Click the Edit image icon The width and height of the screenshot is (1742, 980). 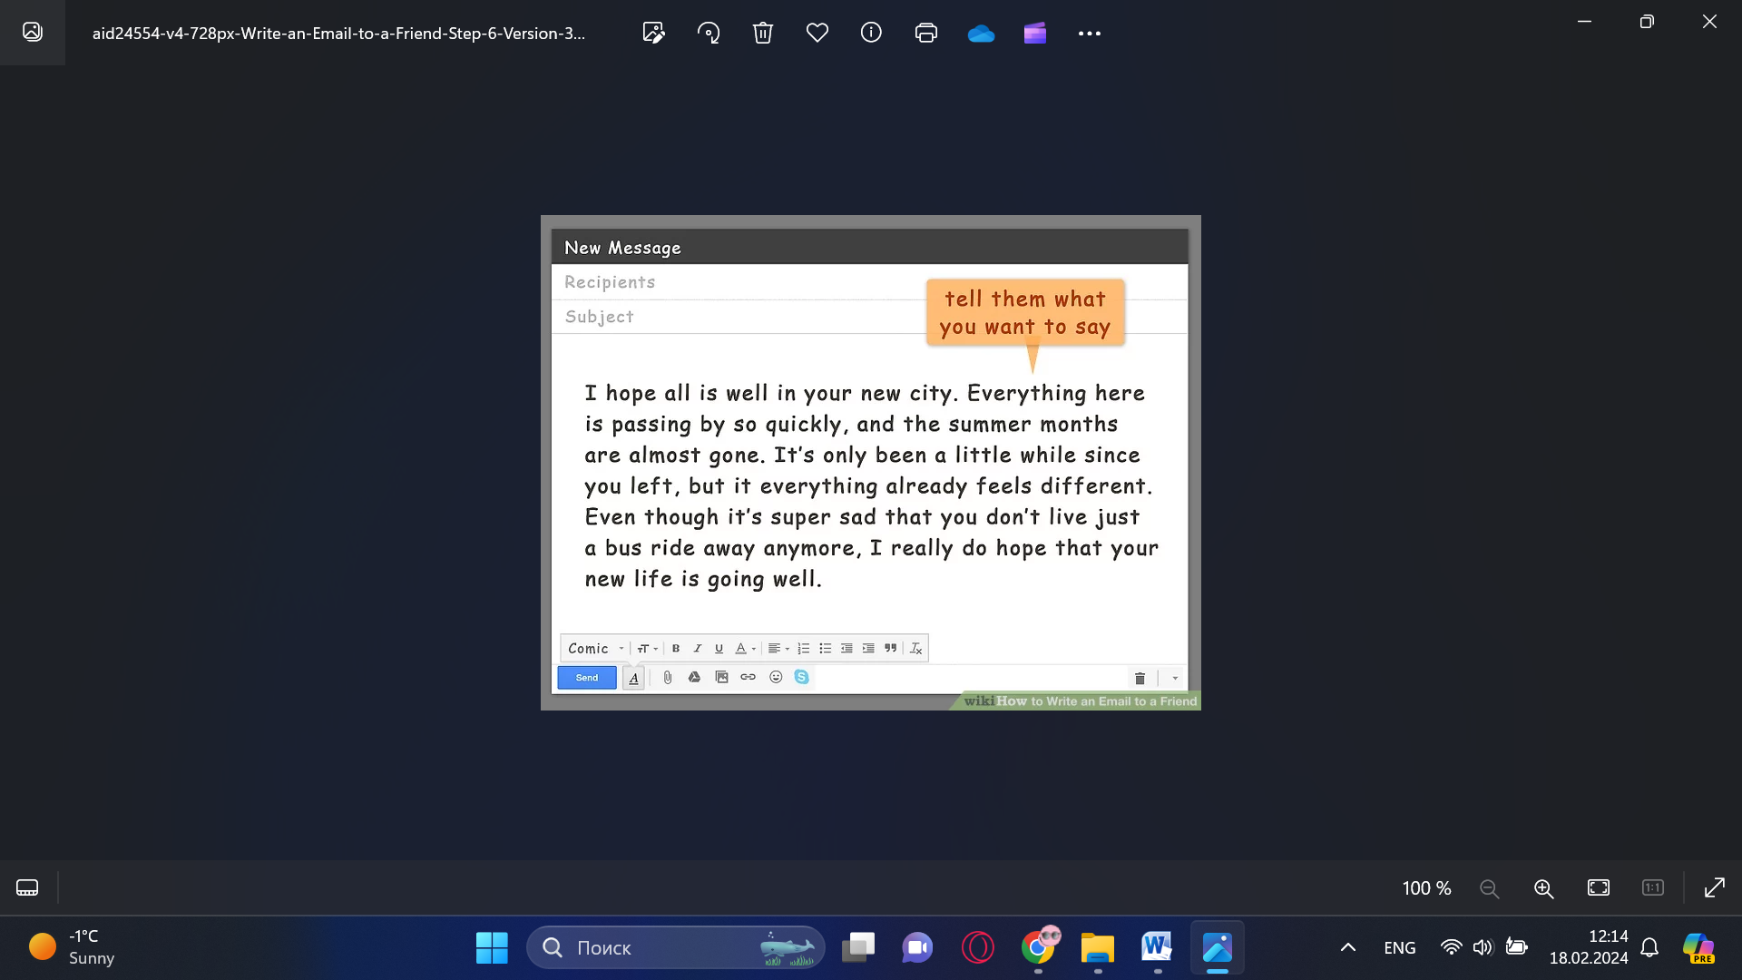click(653, 34)
